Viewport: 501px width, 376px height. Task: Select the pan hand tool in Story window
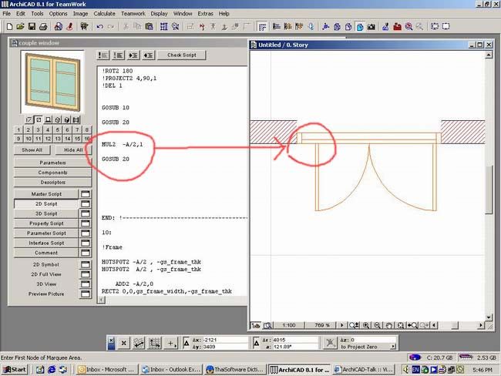coord(388,325)
